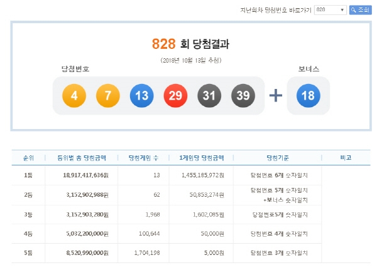Click the total prize 8,520,990,000원
Viewport: 377px width, 270px height.
click(x=87, y=252)
